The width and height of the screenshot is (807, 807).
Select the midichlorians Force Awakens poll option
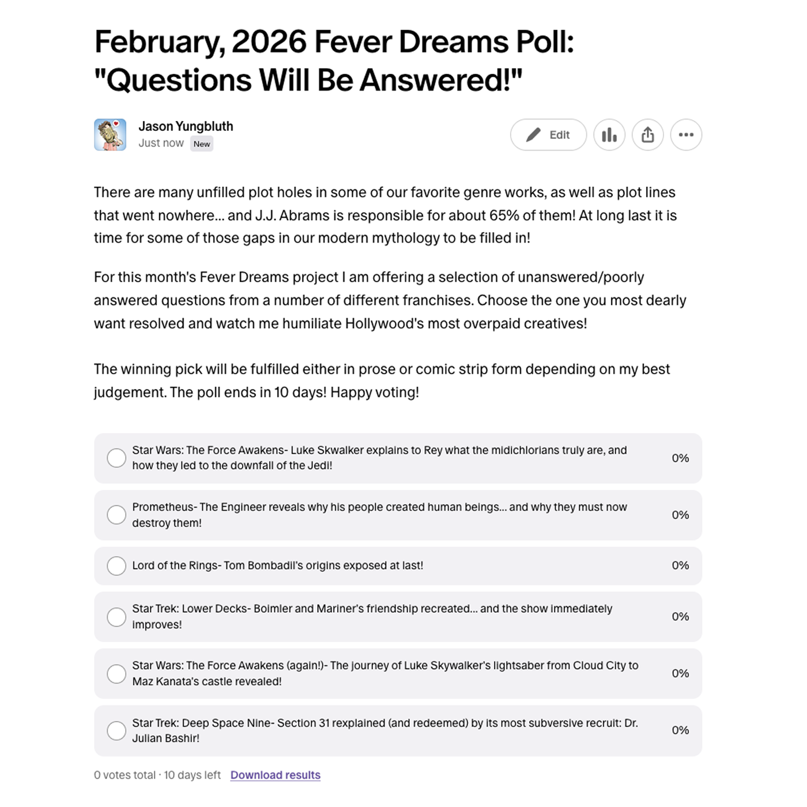click(116, 458)
